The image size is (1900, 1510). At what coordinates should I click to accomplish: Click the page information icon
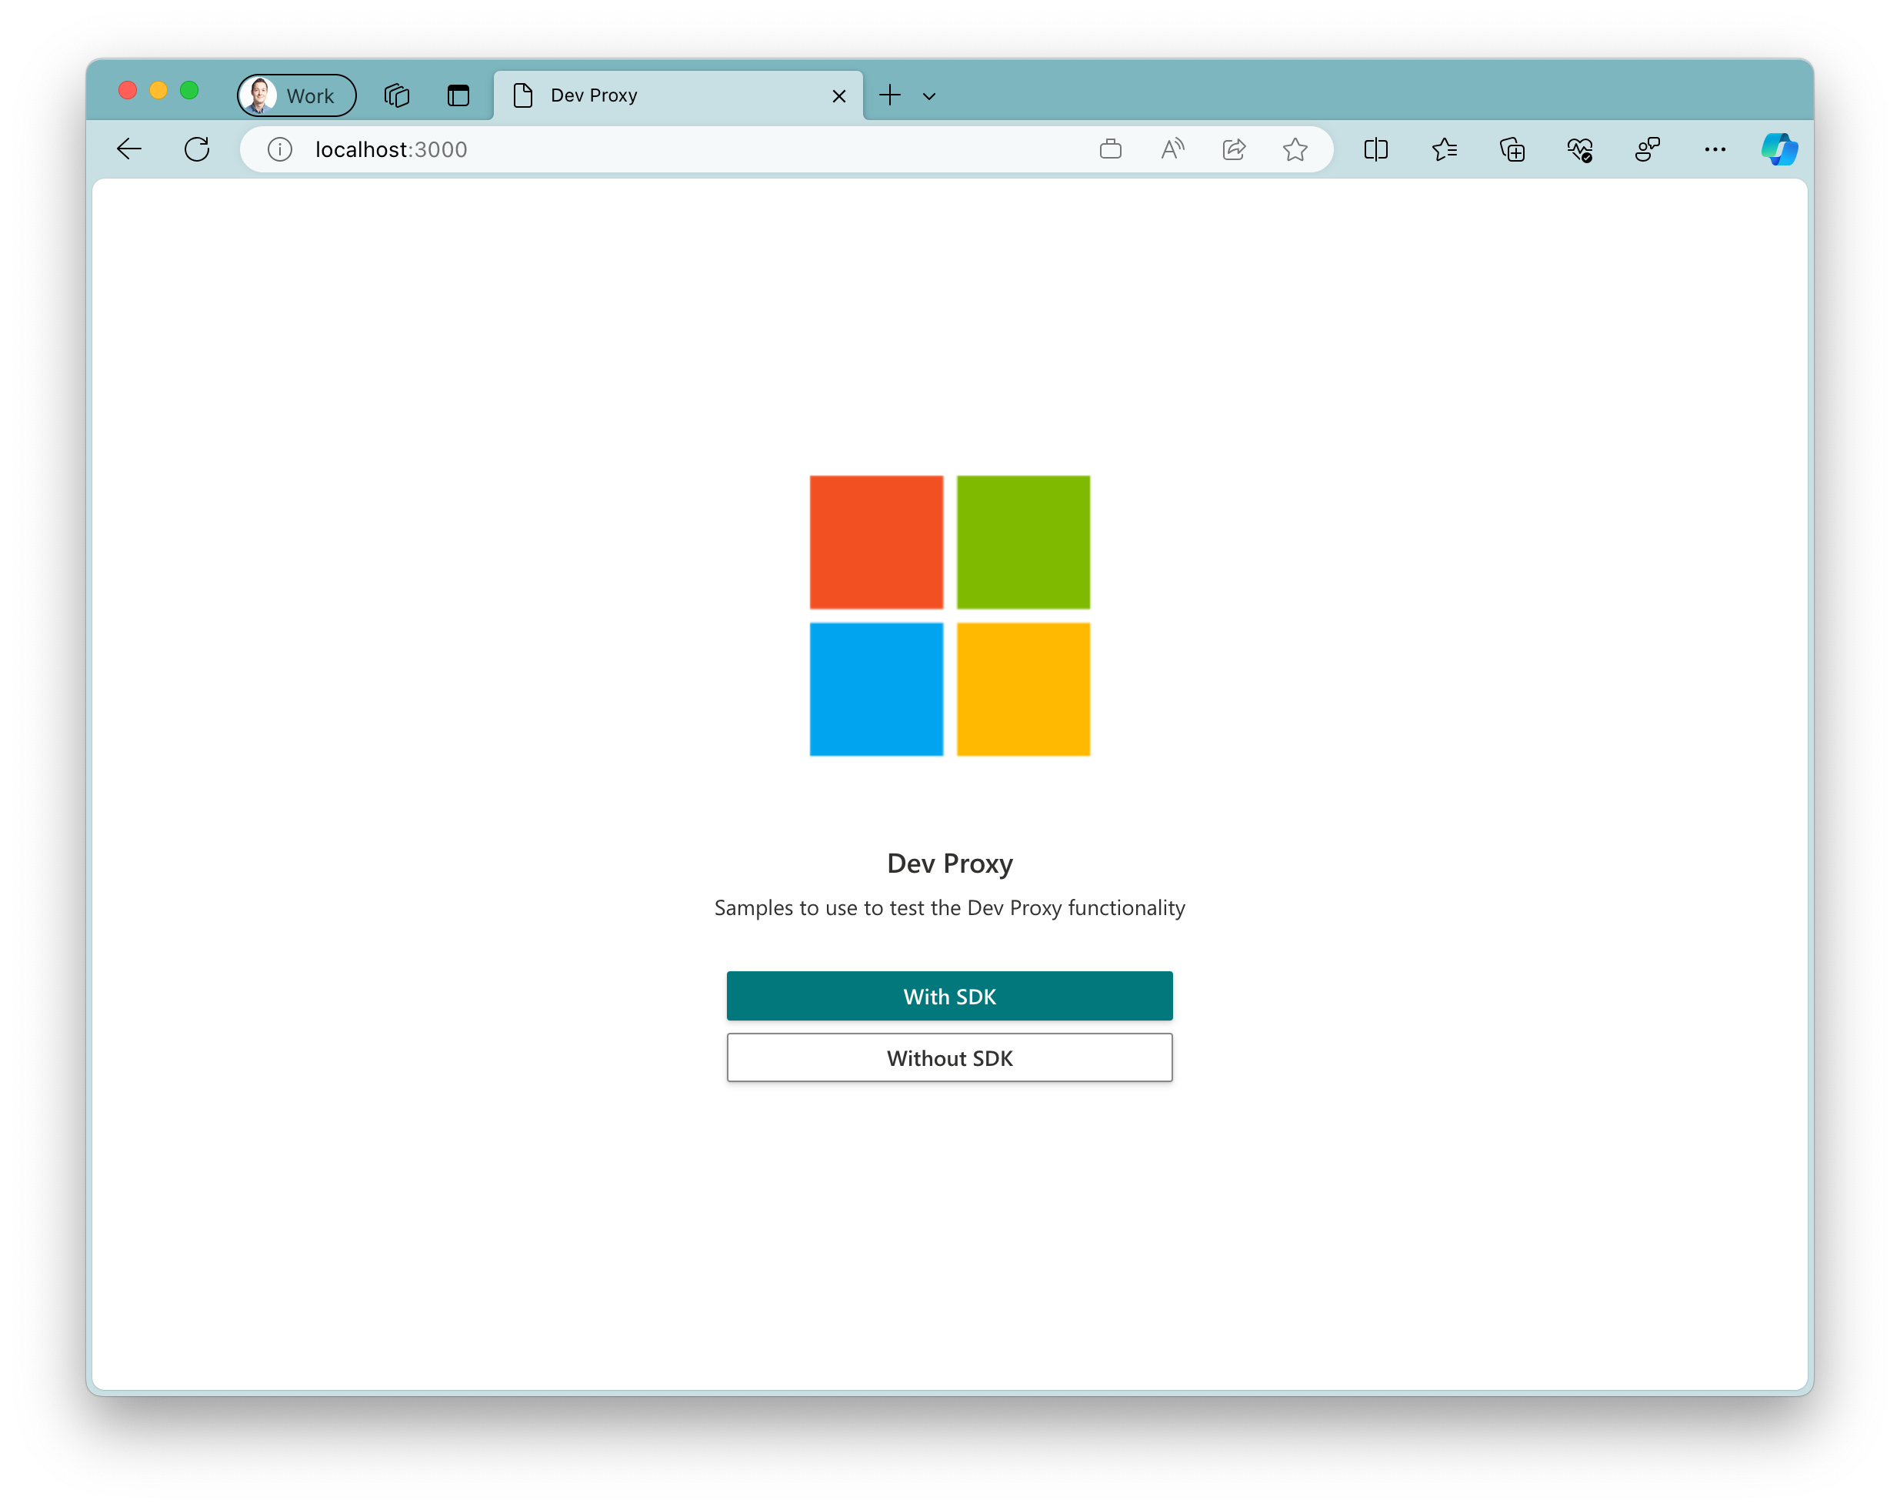coord(278,148)
